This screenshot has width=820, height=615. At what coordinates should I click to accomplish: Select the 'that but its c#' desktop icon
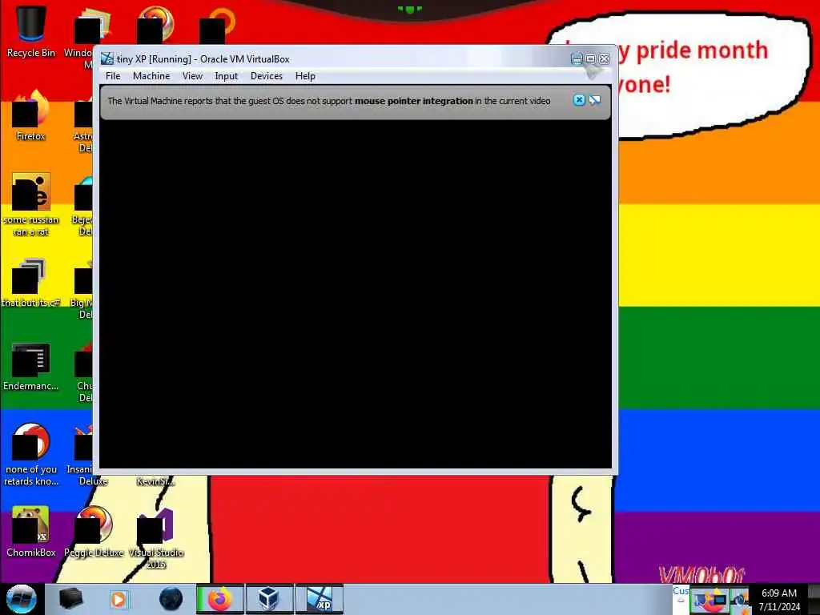coord(31,283)
